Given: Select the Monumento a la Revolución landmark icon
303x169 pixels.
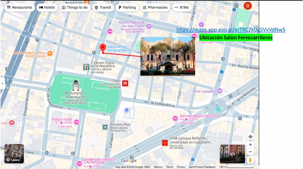Looking at the screenshot, I should tap(75, 85).
